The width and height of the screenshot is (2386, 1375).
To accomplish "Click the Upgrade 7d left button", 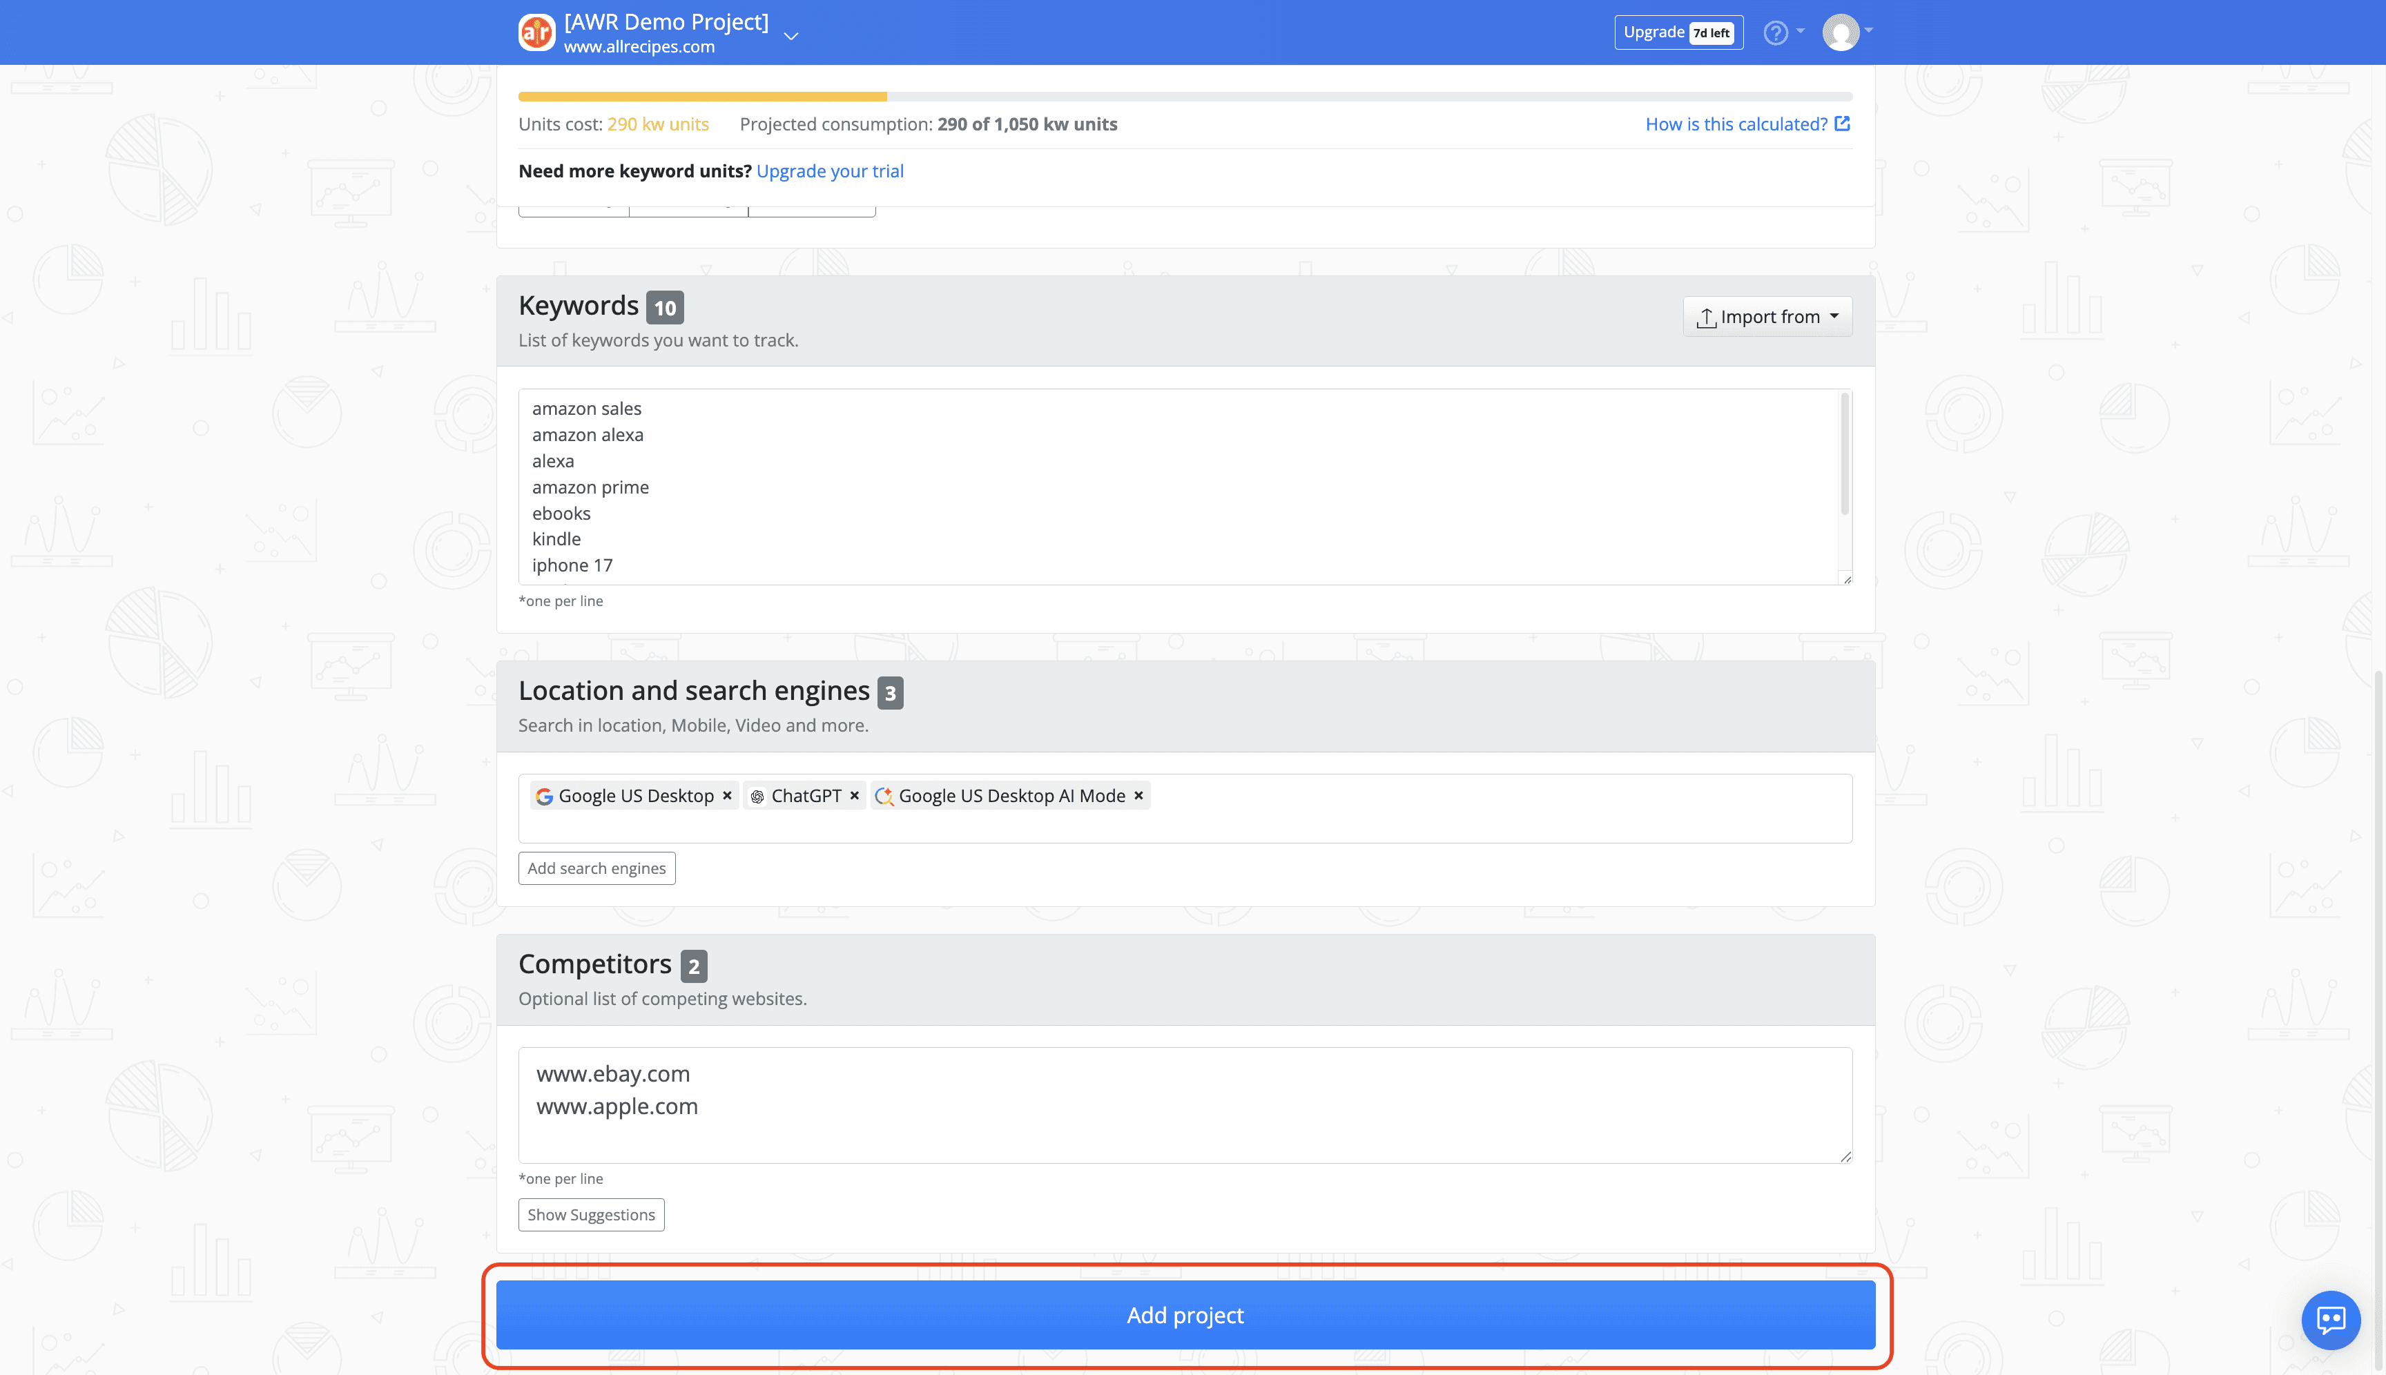I will (1678, 32).
